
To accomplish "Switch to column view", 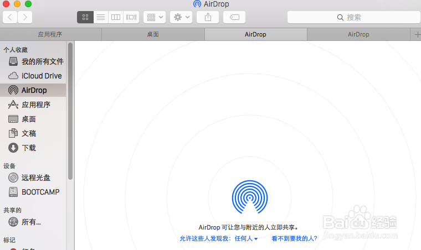I will pyautogui.click(x=116, y=17).
